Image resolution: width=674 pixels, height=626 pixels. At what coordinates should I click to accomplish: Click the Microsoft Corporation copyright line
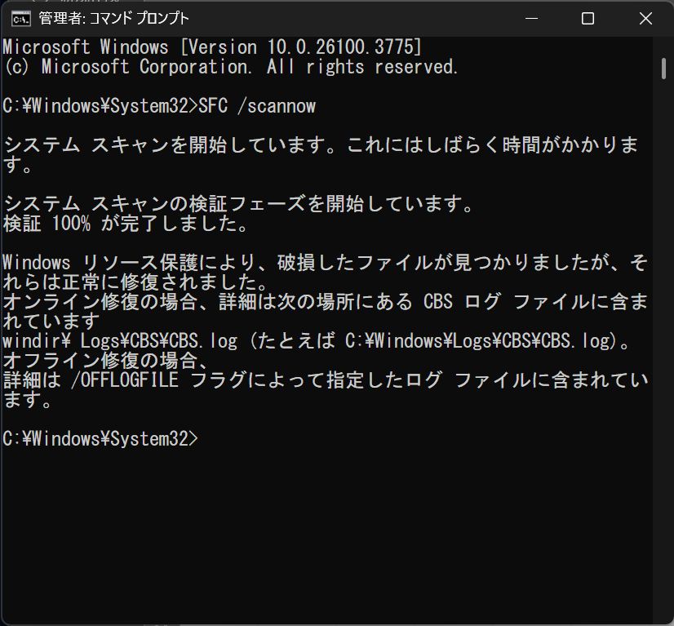[231, 67]
